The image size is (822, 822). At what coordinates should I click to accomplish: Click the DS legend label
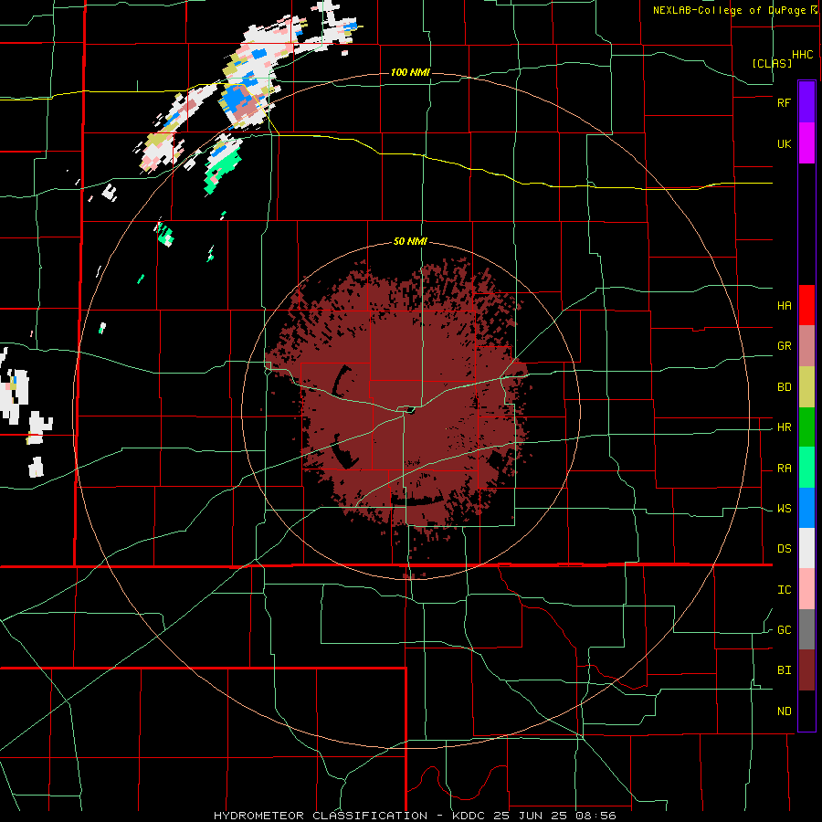point(784,549)
